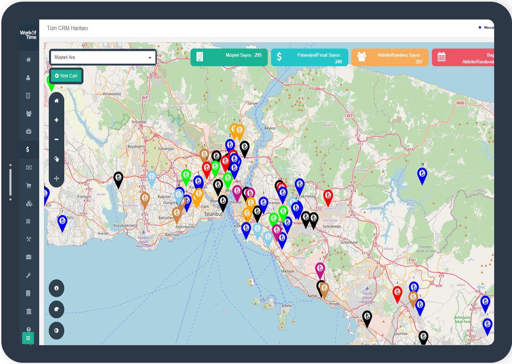Select the dollar sign sidebar item
This screenshot has height=364, width=512.
(28, 149)
